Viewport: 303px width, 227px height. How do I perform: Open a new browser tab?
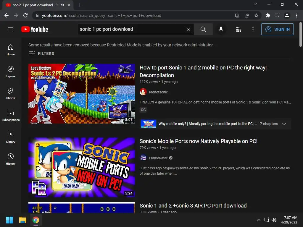(x=80, y=5)
